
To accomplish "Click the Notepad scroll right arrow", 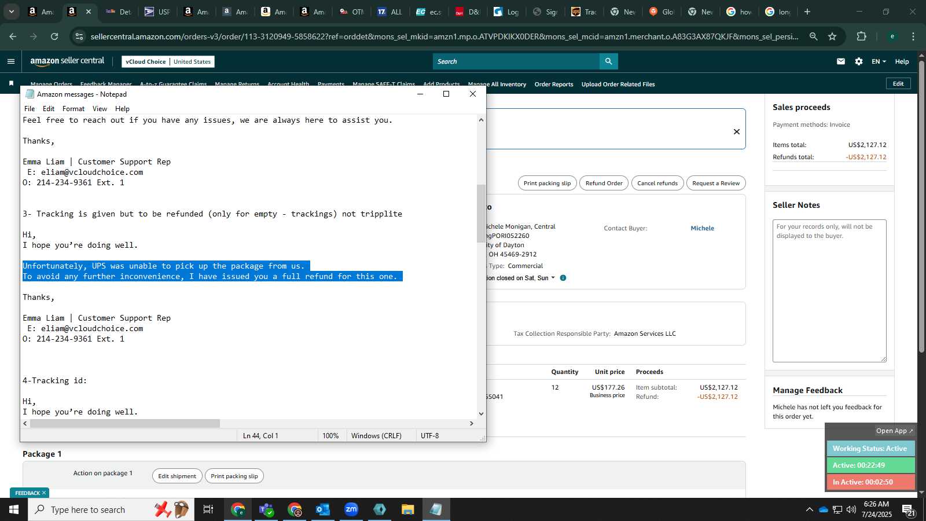I will tap(471, 424).
